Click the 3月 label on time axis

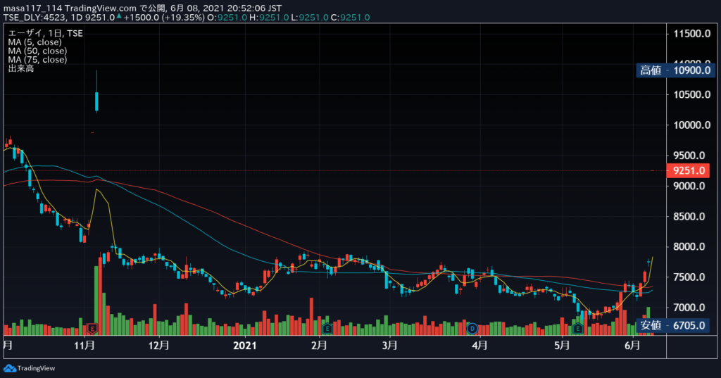[x=389, y=345]
